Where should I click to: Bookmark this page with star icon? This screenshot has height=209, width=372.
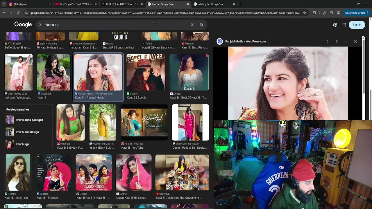tap(305, 13)
